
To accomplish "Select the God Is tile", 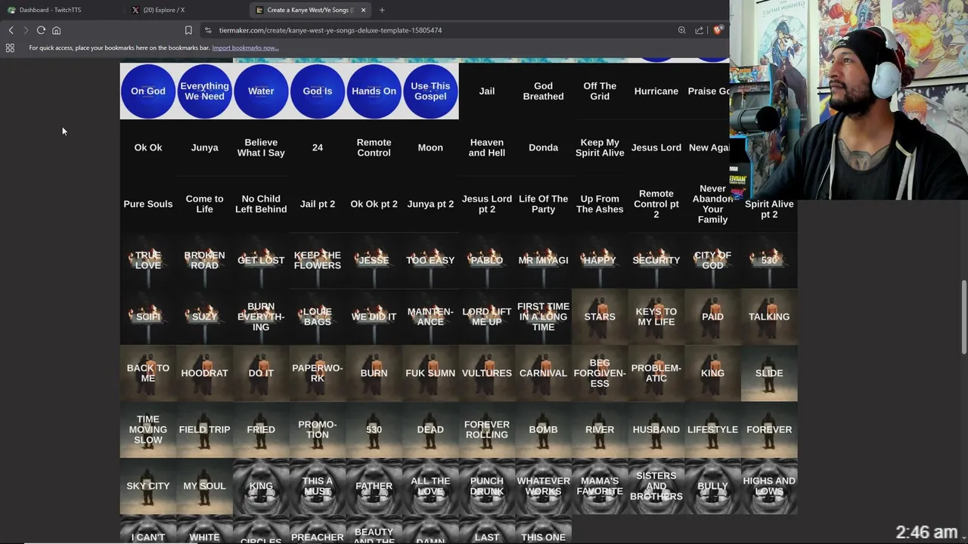I will pos(318,91).
